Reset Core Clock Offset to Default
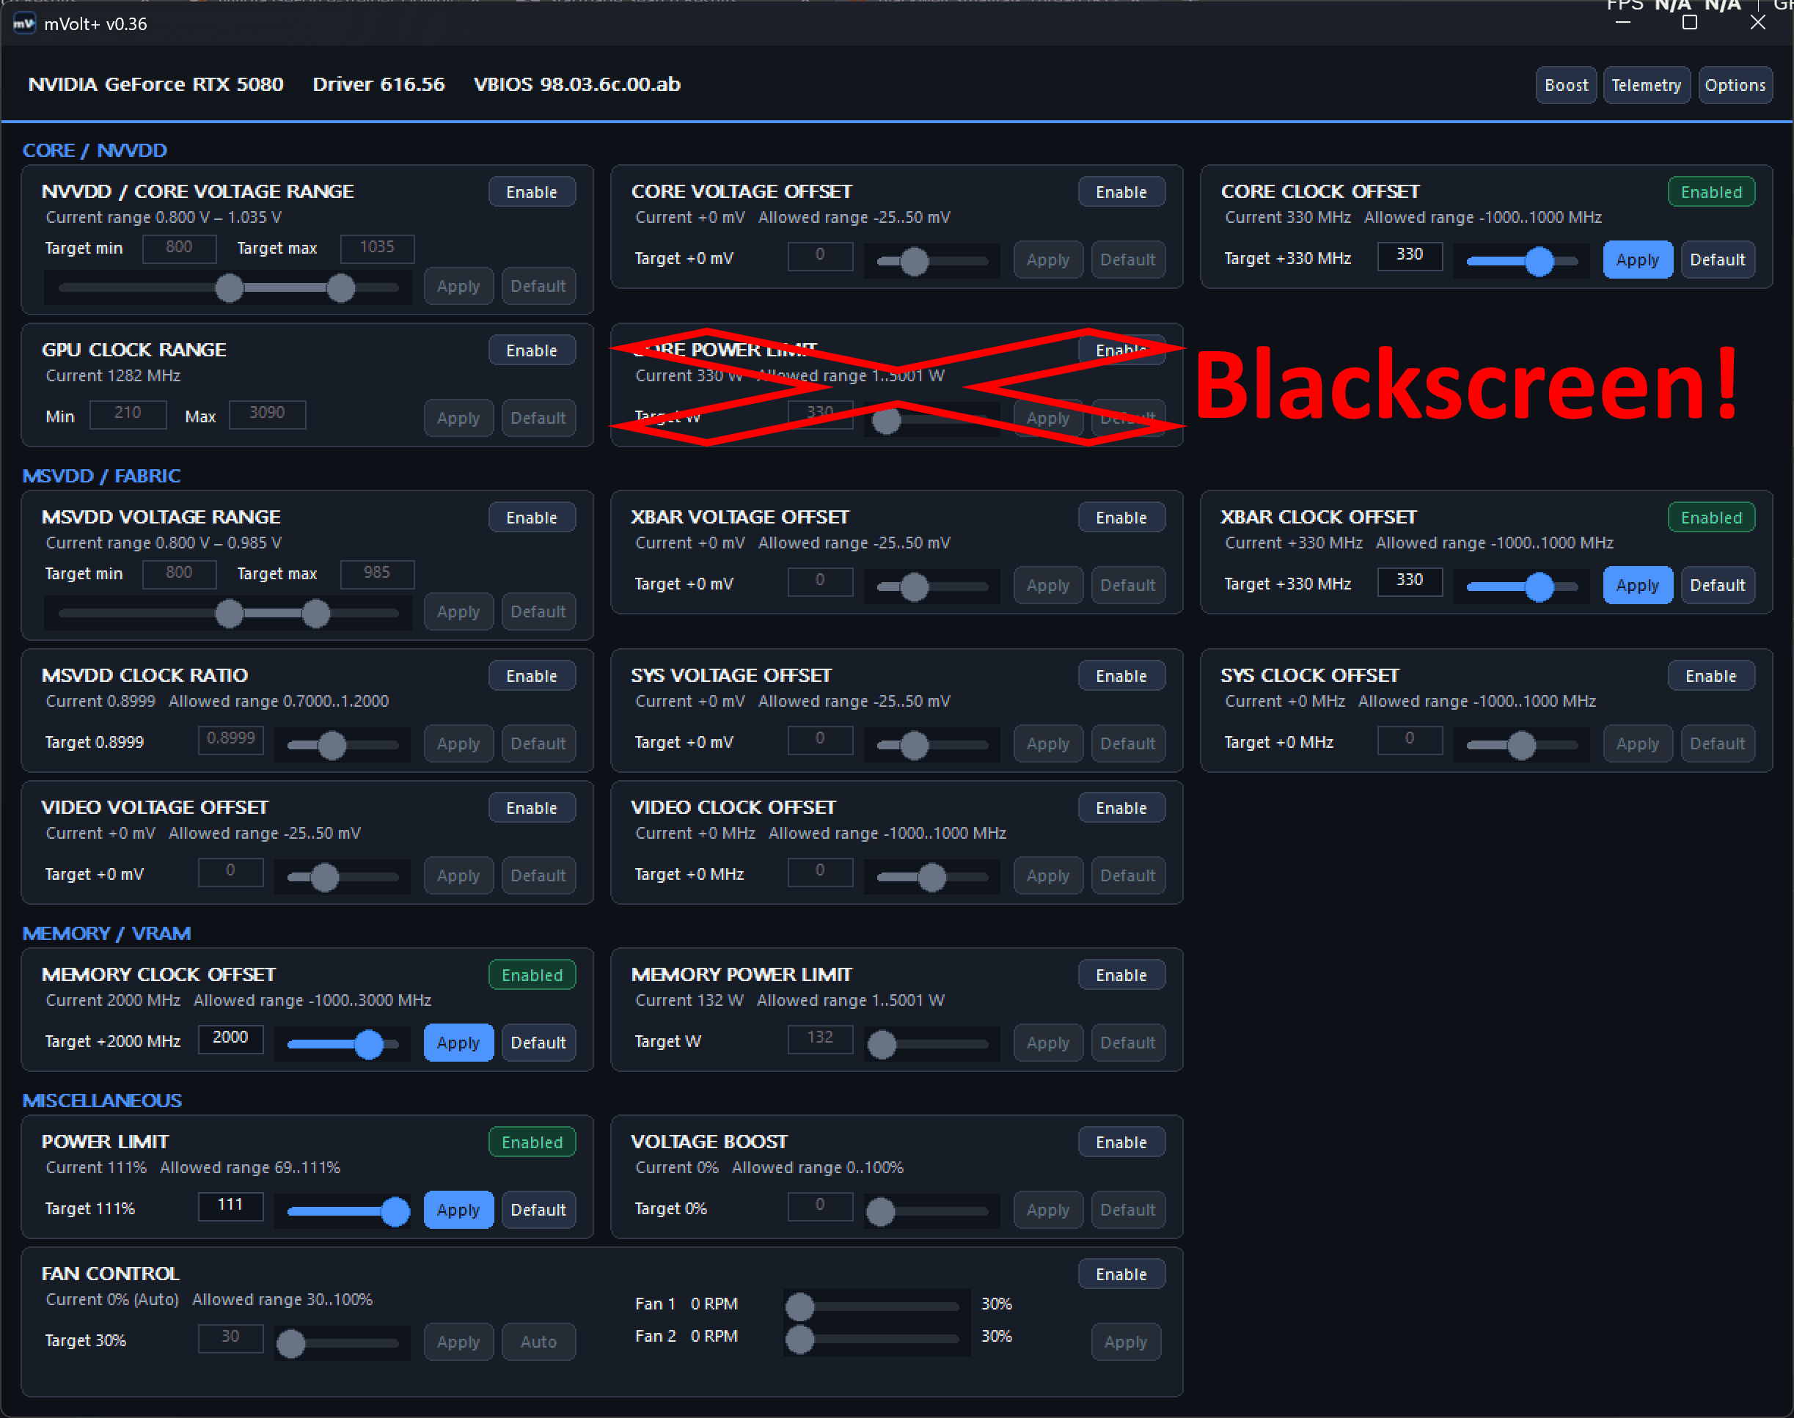Viewport: 1794px width, 1418px height. pyautogui.click(x=1718, y=260)
